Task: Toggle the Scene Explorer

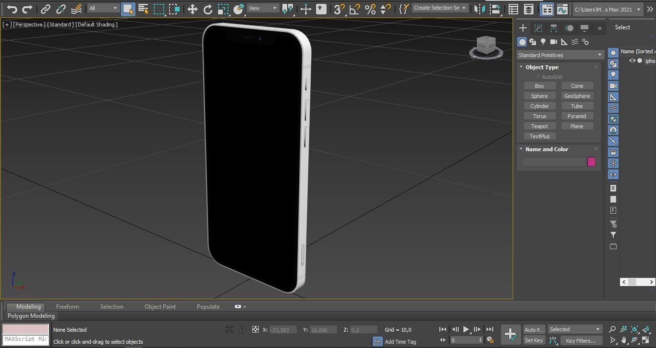Action: click(513, 9)
